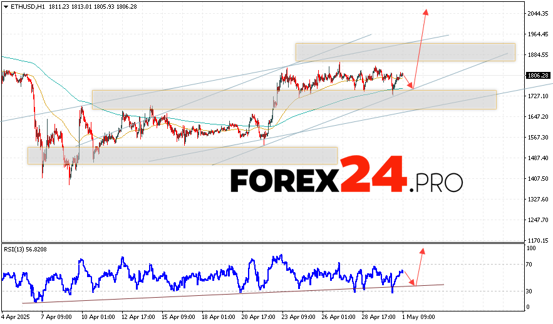Click the red upward arrowhead above the price chart

coord(426,13)
